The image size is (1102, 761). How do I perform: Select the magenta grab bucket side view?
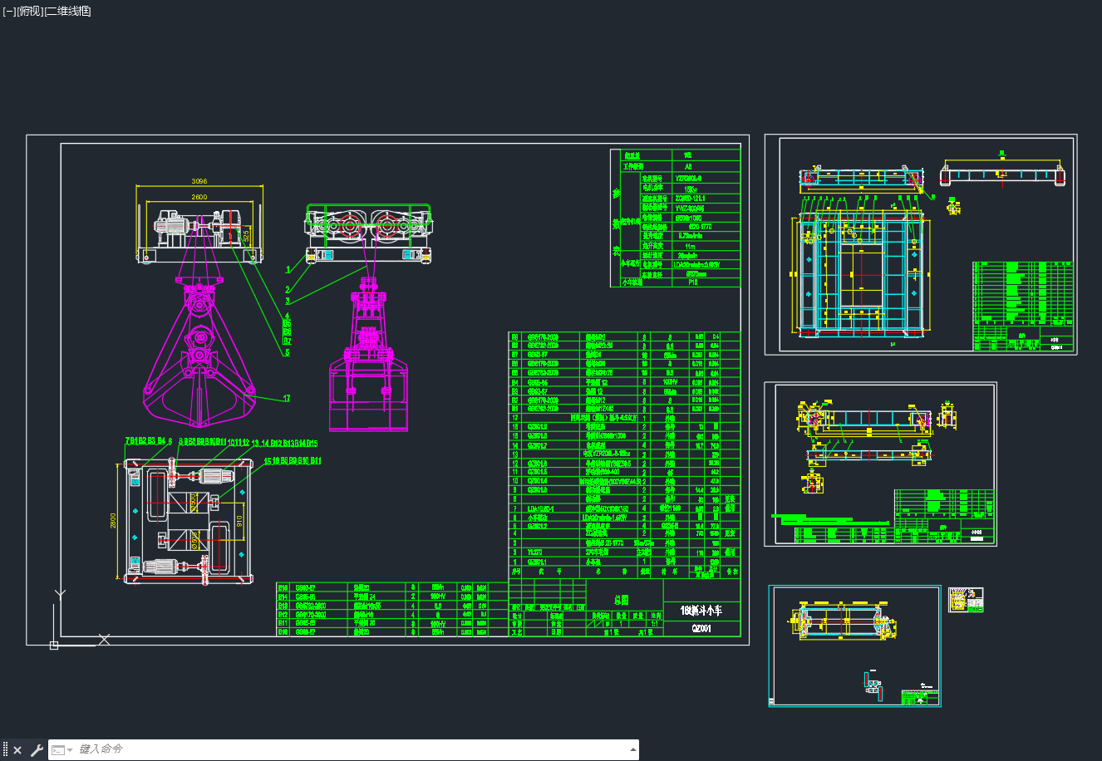(x=368, y=355)
